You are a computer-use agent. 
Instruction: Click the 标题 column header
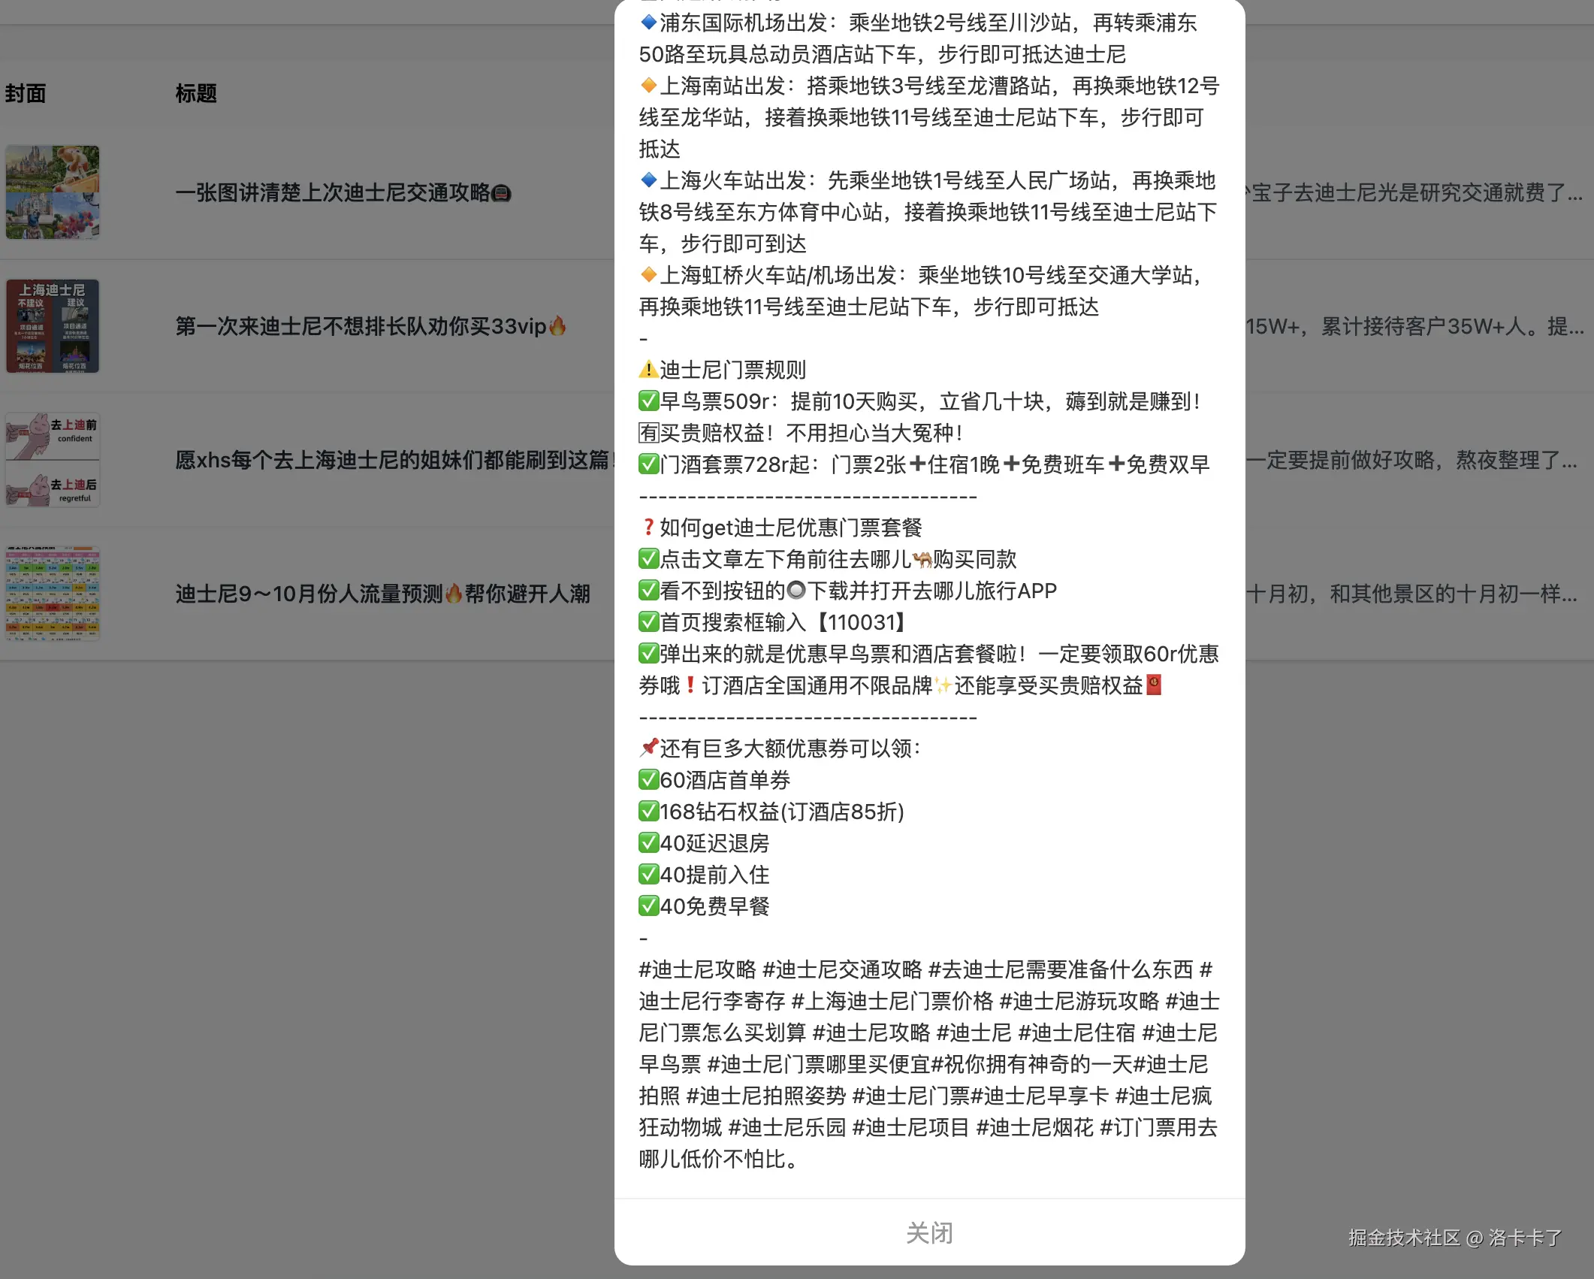[196, 93]
